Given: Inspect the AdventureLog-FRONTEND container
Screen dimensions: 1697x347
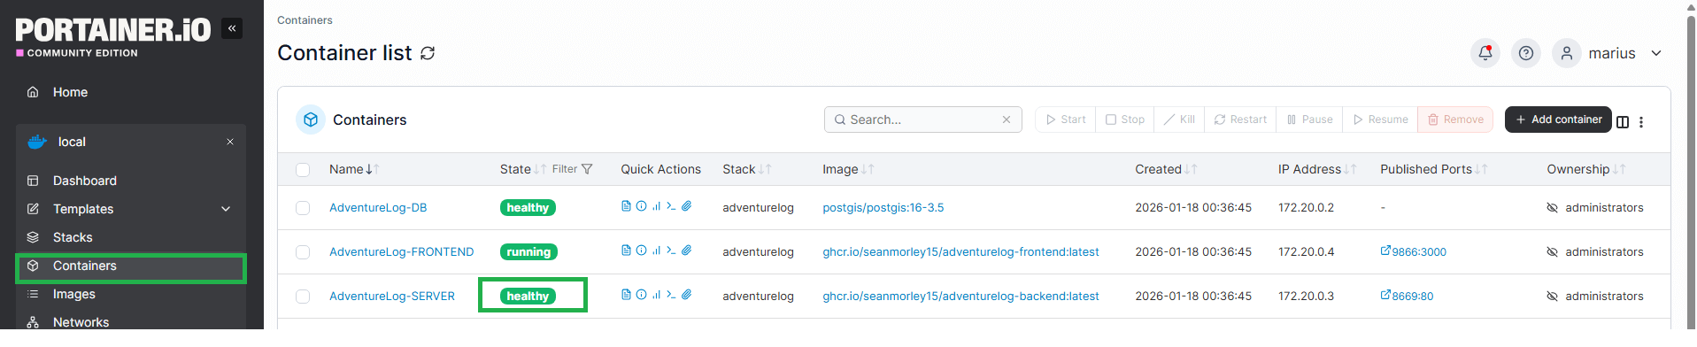Looking at the screenshot, I should 641,251.
